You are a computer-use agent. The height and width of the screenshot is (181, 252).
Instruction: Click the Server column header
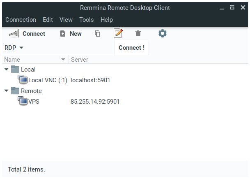click(158, 60)
